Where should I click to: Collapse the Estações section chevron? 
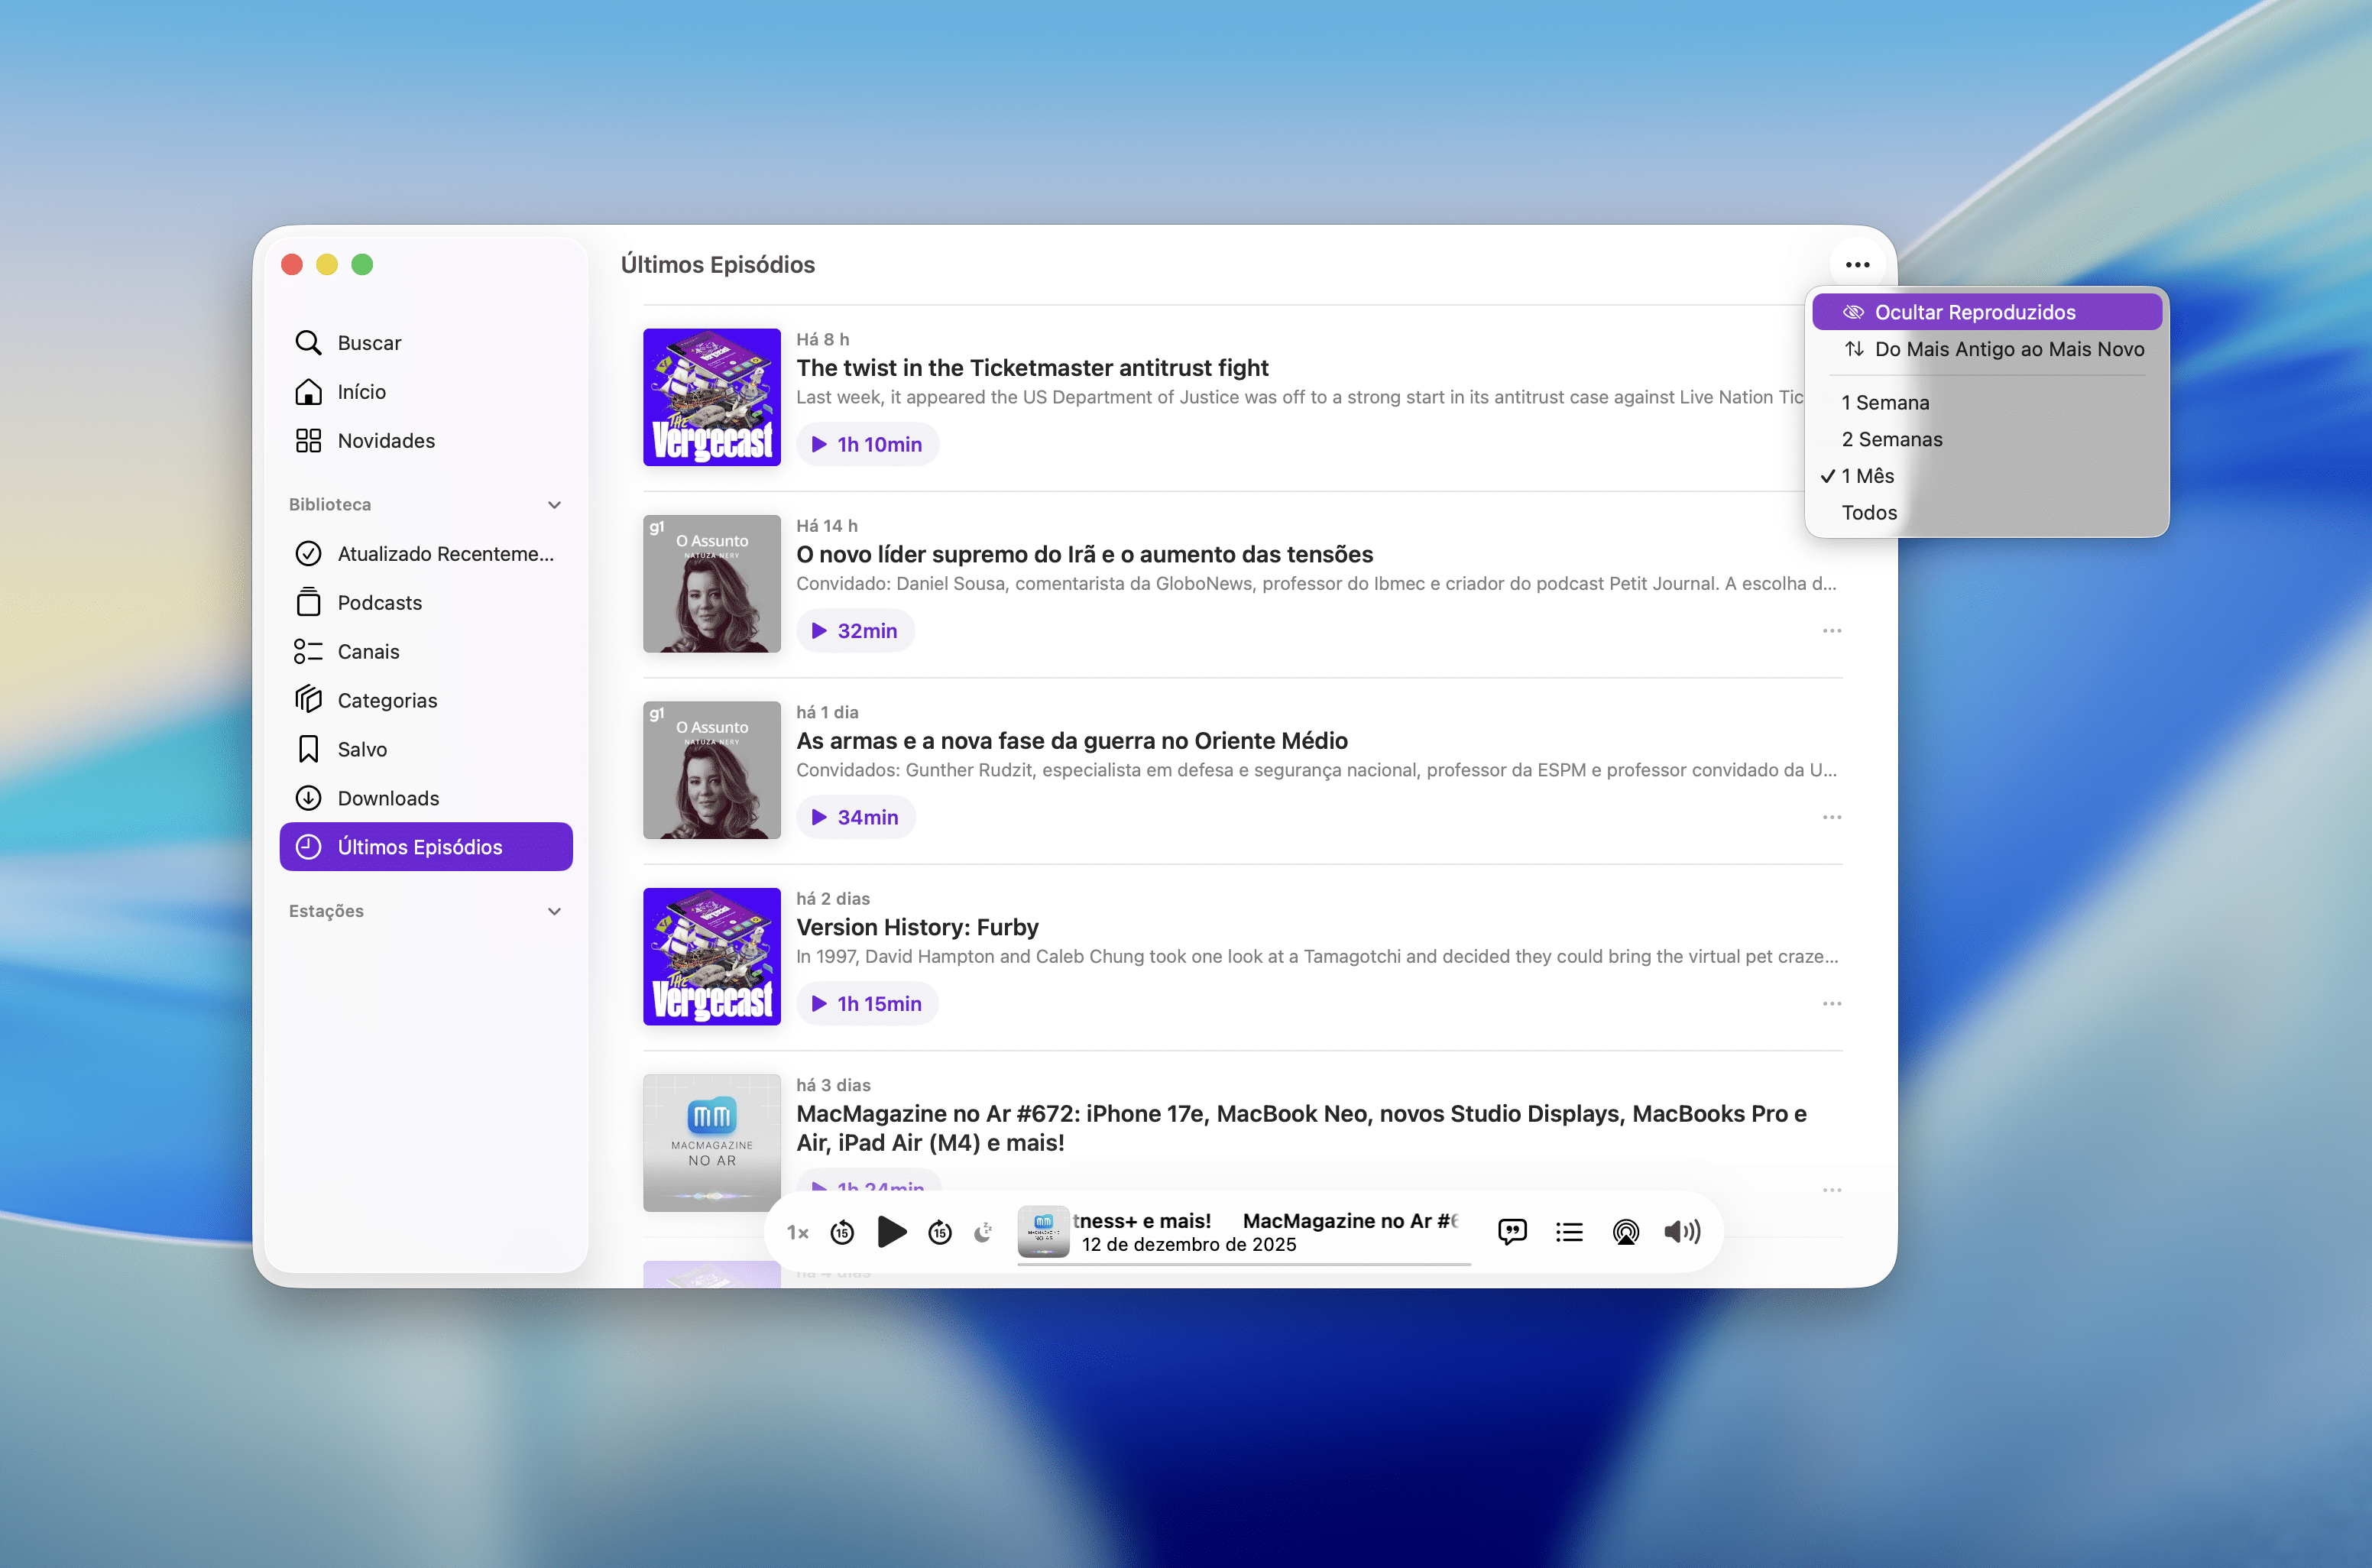554,911
